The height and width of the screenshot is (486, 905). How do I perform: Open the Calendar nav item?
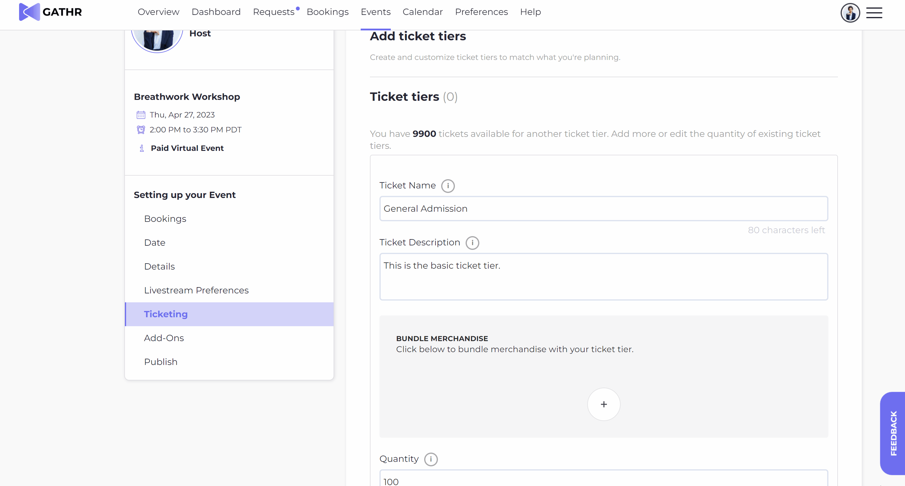(x=423, y=12)
